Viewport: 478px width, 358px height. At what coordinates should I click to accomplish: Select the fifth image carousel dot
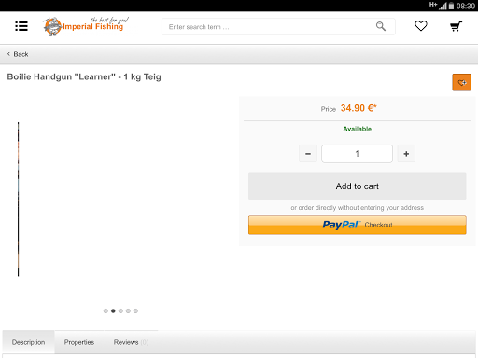click(135, 310)
